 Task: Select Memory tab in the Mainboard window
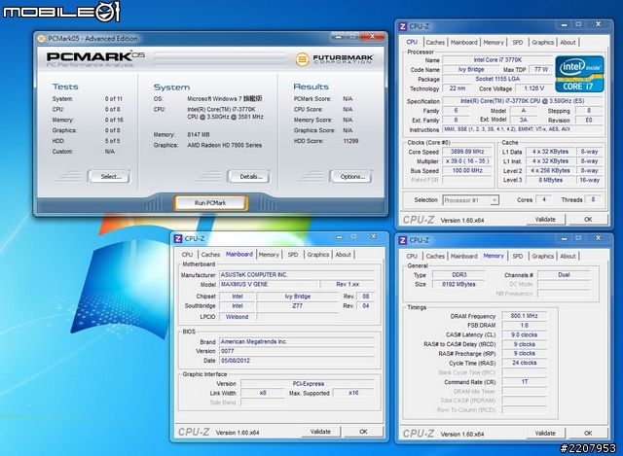pos(269,255)
